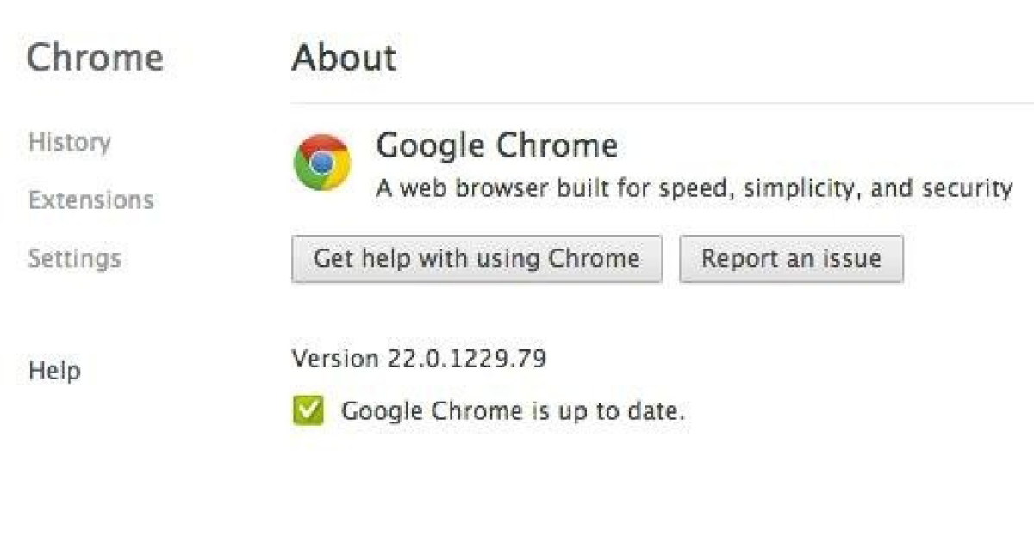Image resolution: width=1034 pixels, height=542 pixels.
Task: Click the blue center of the Chrome logo
Action: click(x=321, y=164)
